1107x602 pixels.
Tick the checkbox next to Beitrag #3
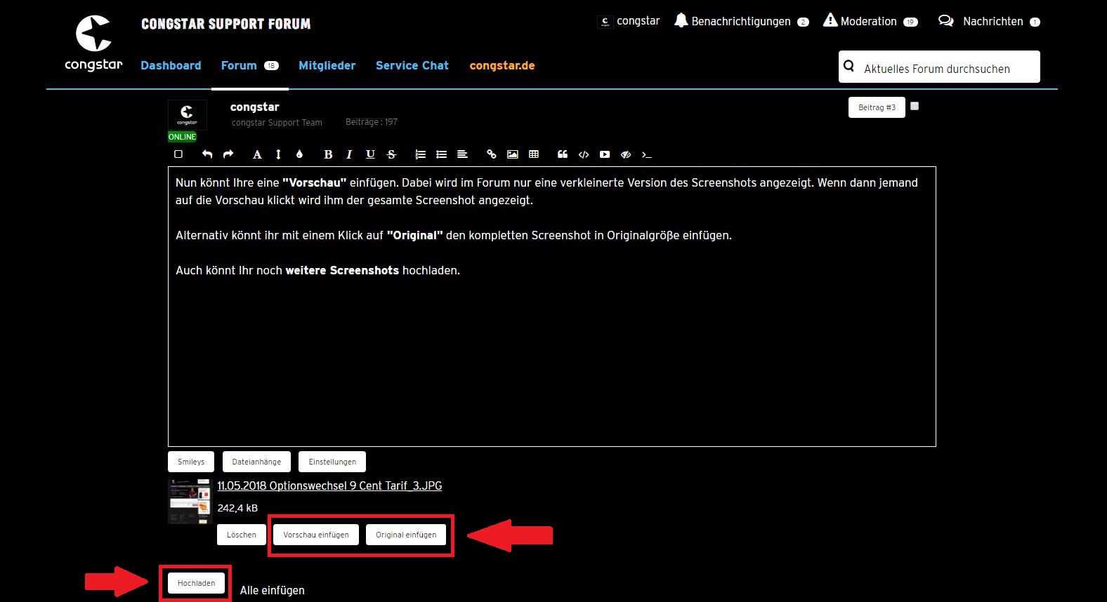915,106
